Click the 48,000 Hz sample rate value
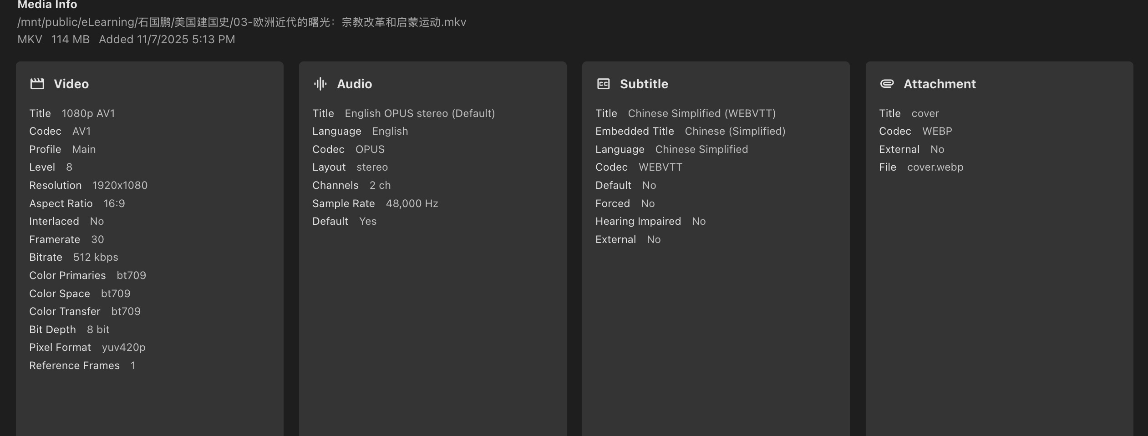Screen dimensions: 1148x436 pyautogui.click(x=411, y=203)
